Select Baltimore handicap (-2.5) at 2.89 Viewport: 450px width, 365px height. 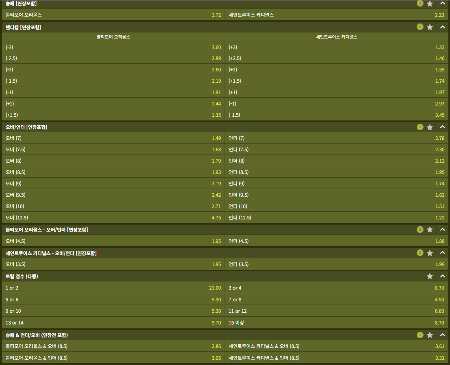(x=113, y=58)
